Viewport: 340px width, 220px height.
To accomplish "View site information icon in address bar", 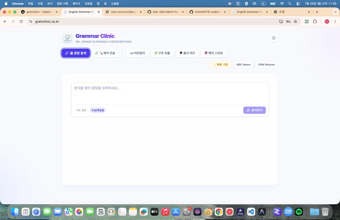I will pos(31,22).
